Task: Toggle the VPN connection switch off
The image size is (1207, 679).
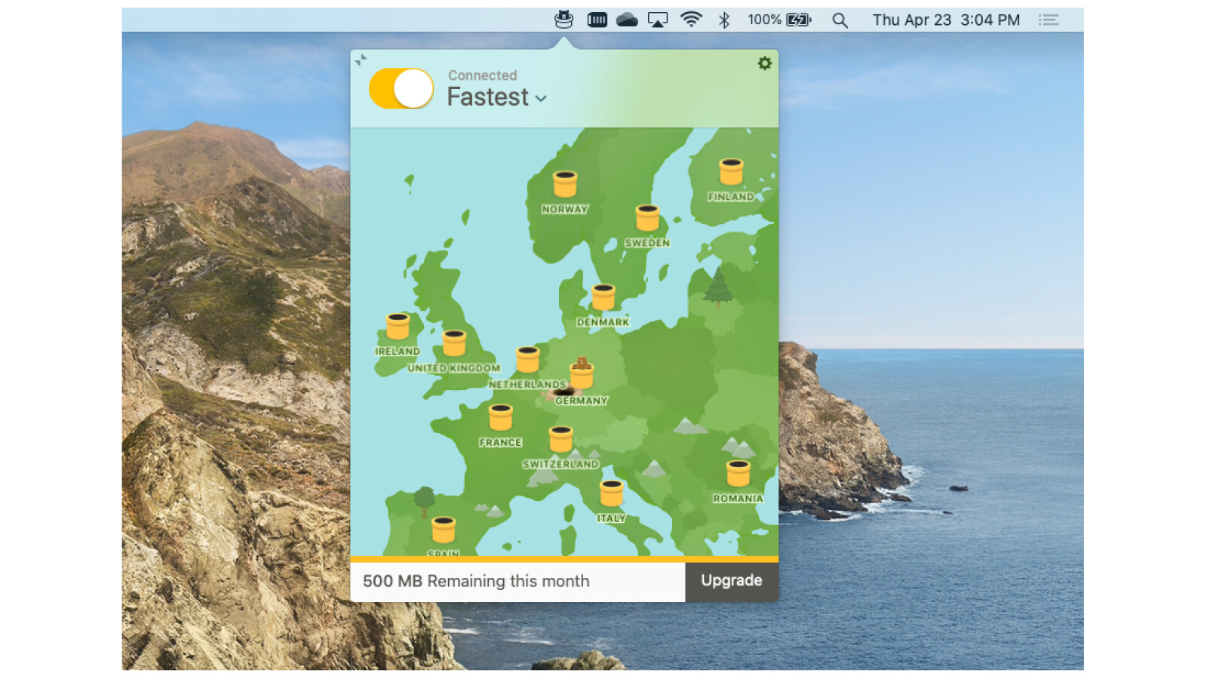Action: click(x=401, y=89)
